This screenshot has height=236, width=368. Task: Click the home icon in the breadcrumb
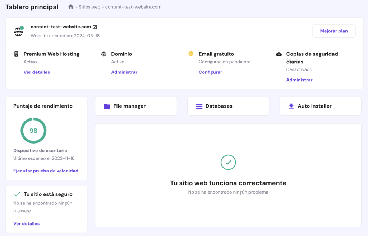(x=71, y=6)
